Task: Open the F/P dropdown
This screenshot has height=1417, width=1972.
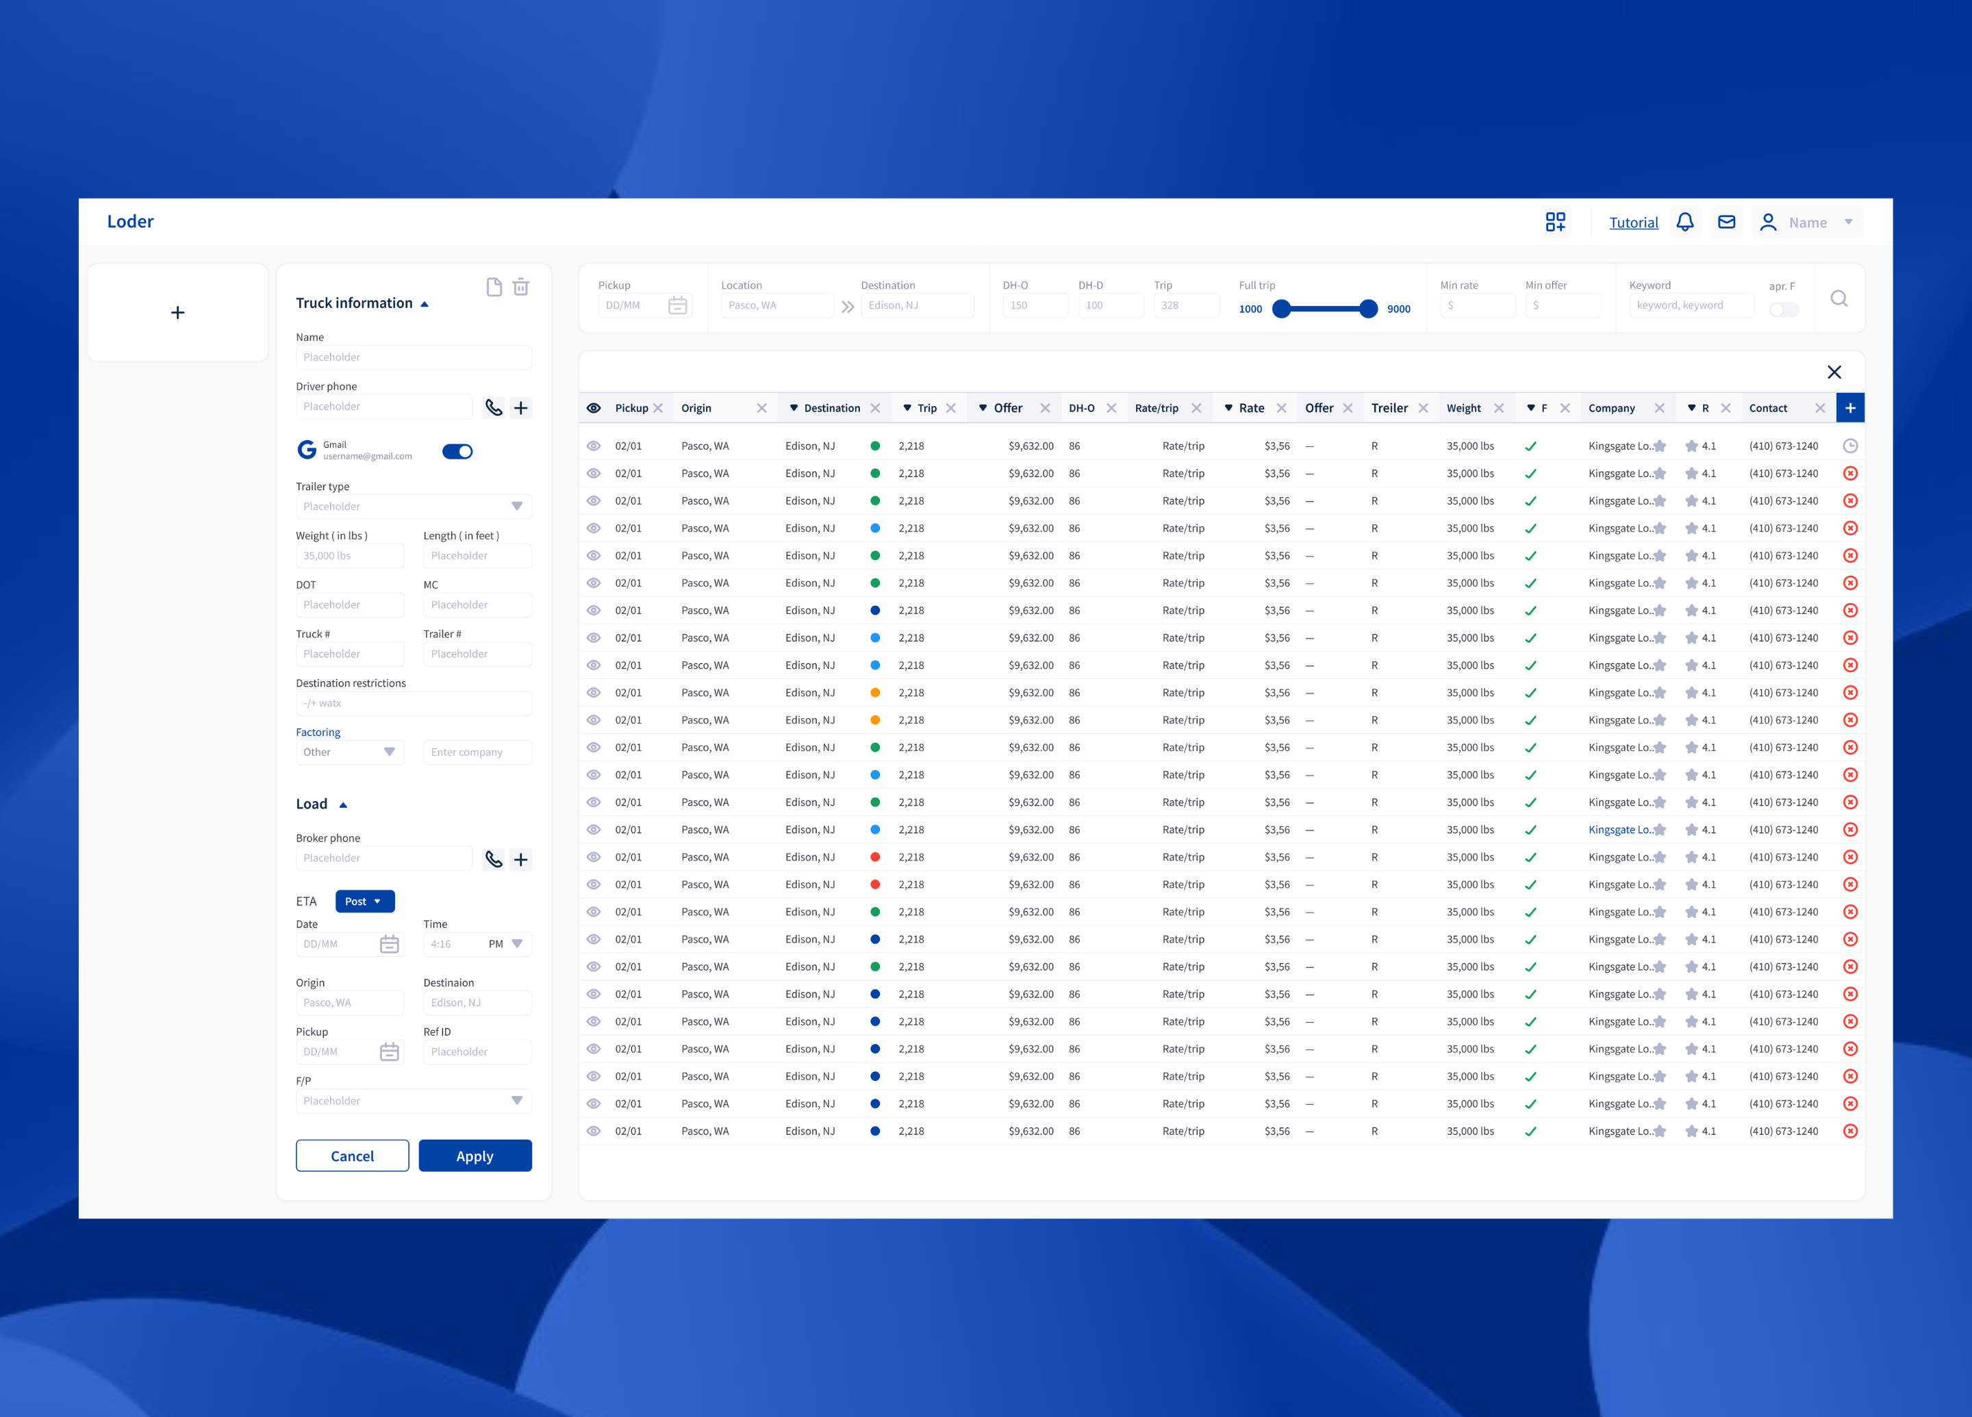Action: (x=414, y=1101)
